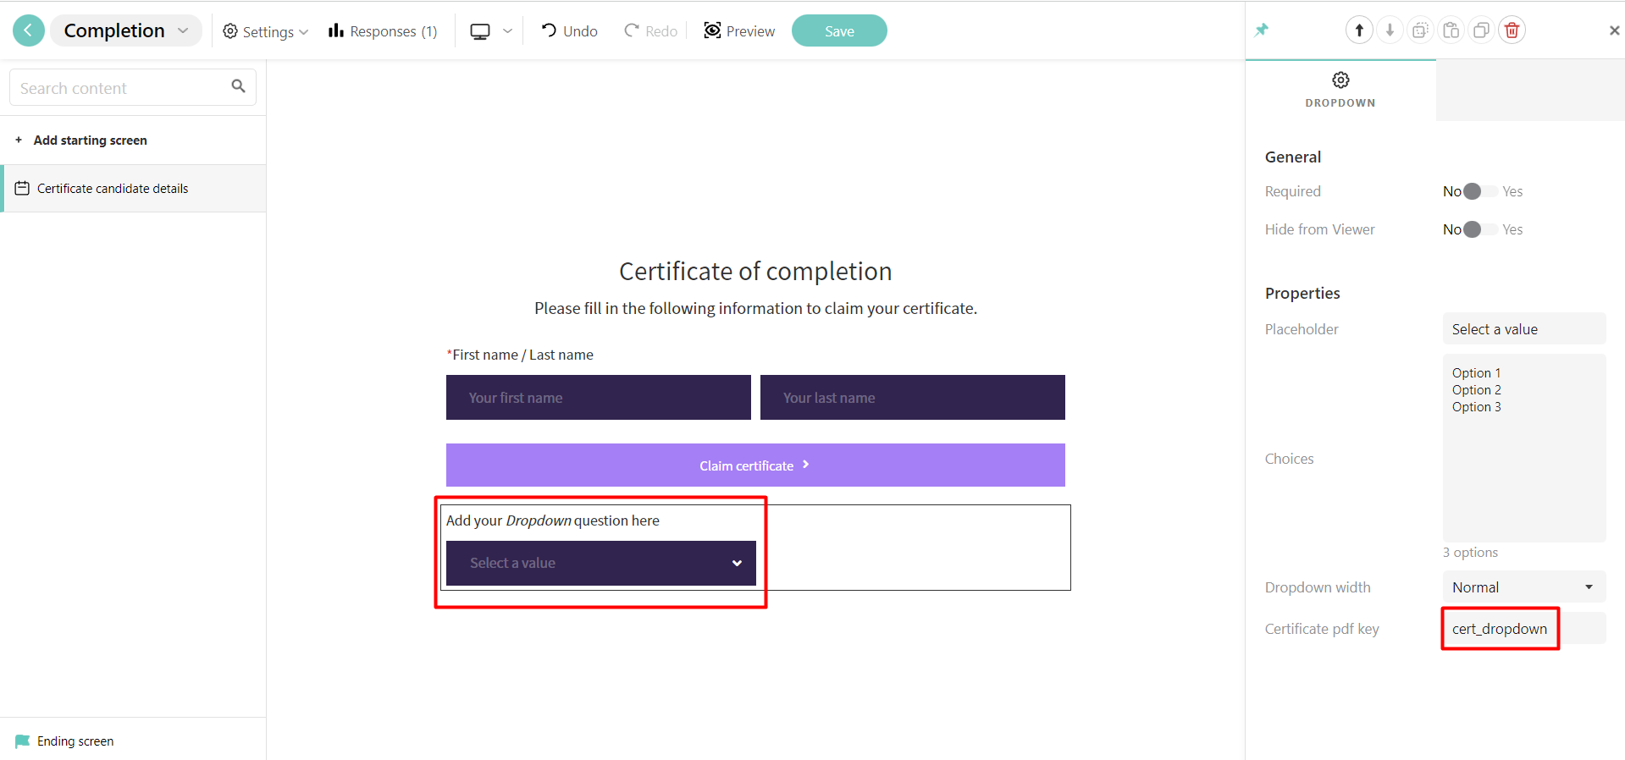
Task: Open the Dropdown width Normal selector
Action: coord(1524,587)
